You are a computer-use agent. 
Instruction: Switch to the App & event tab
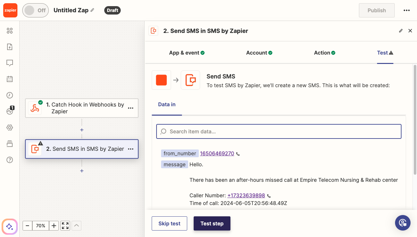click(187, 53)
